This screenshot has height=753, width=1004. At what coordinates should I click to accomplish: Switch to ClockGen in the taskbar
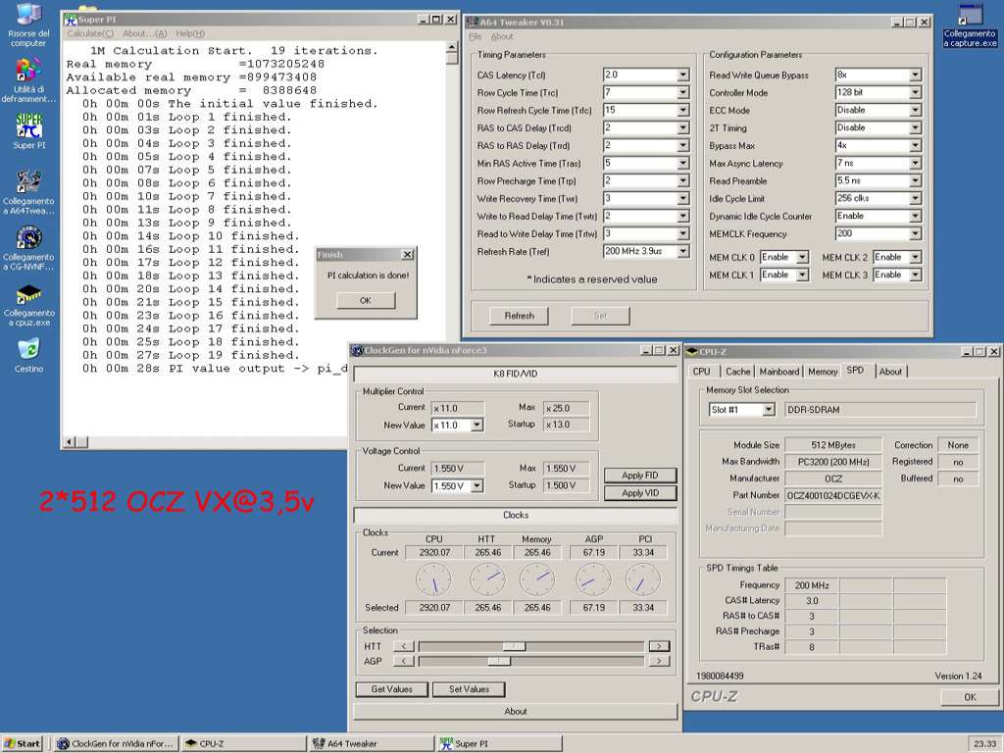[x=116, y=743]
